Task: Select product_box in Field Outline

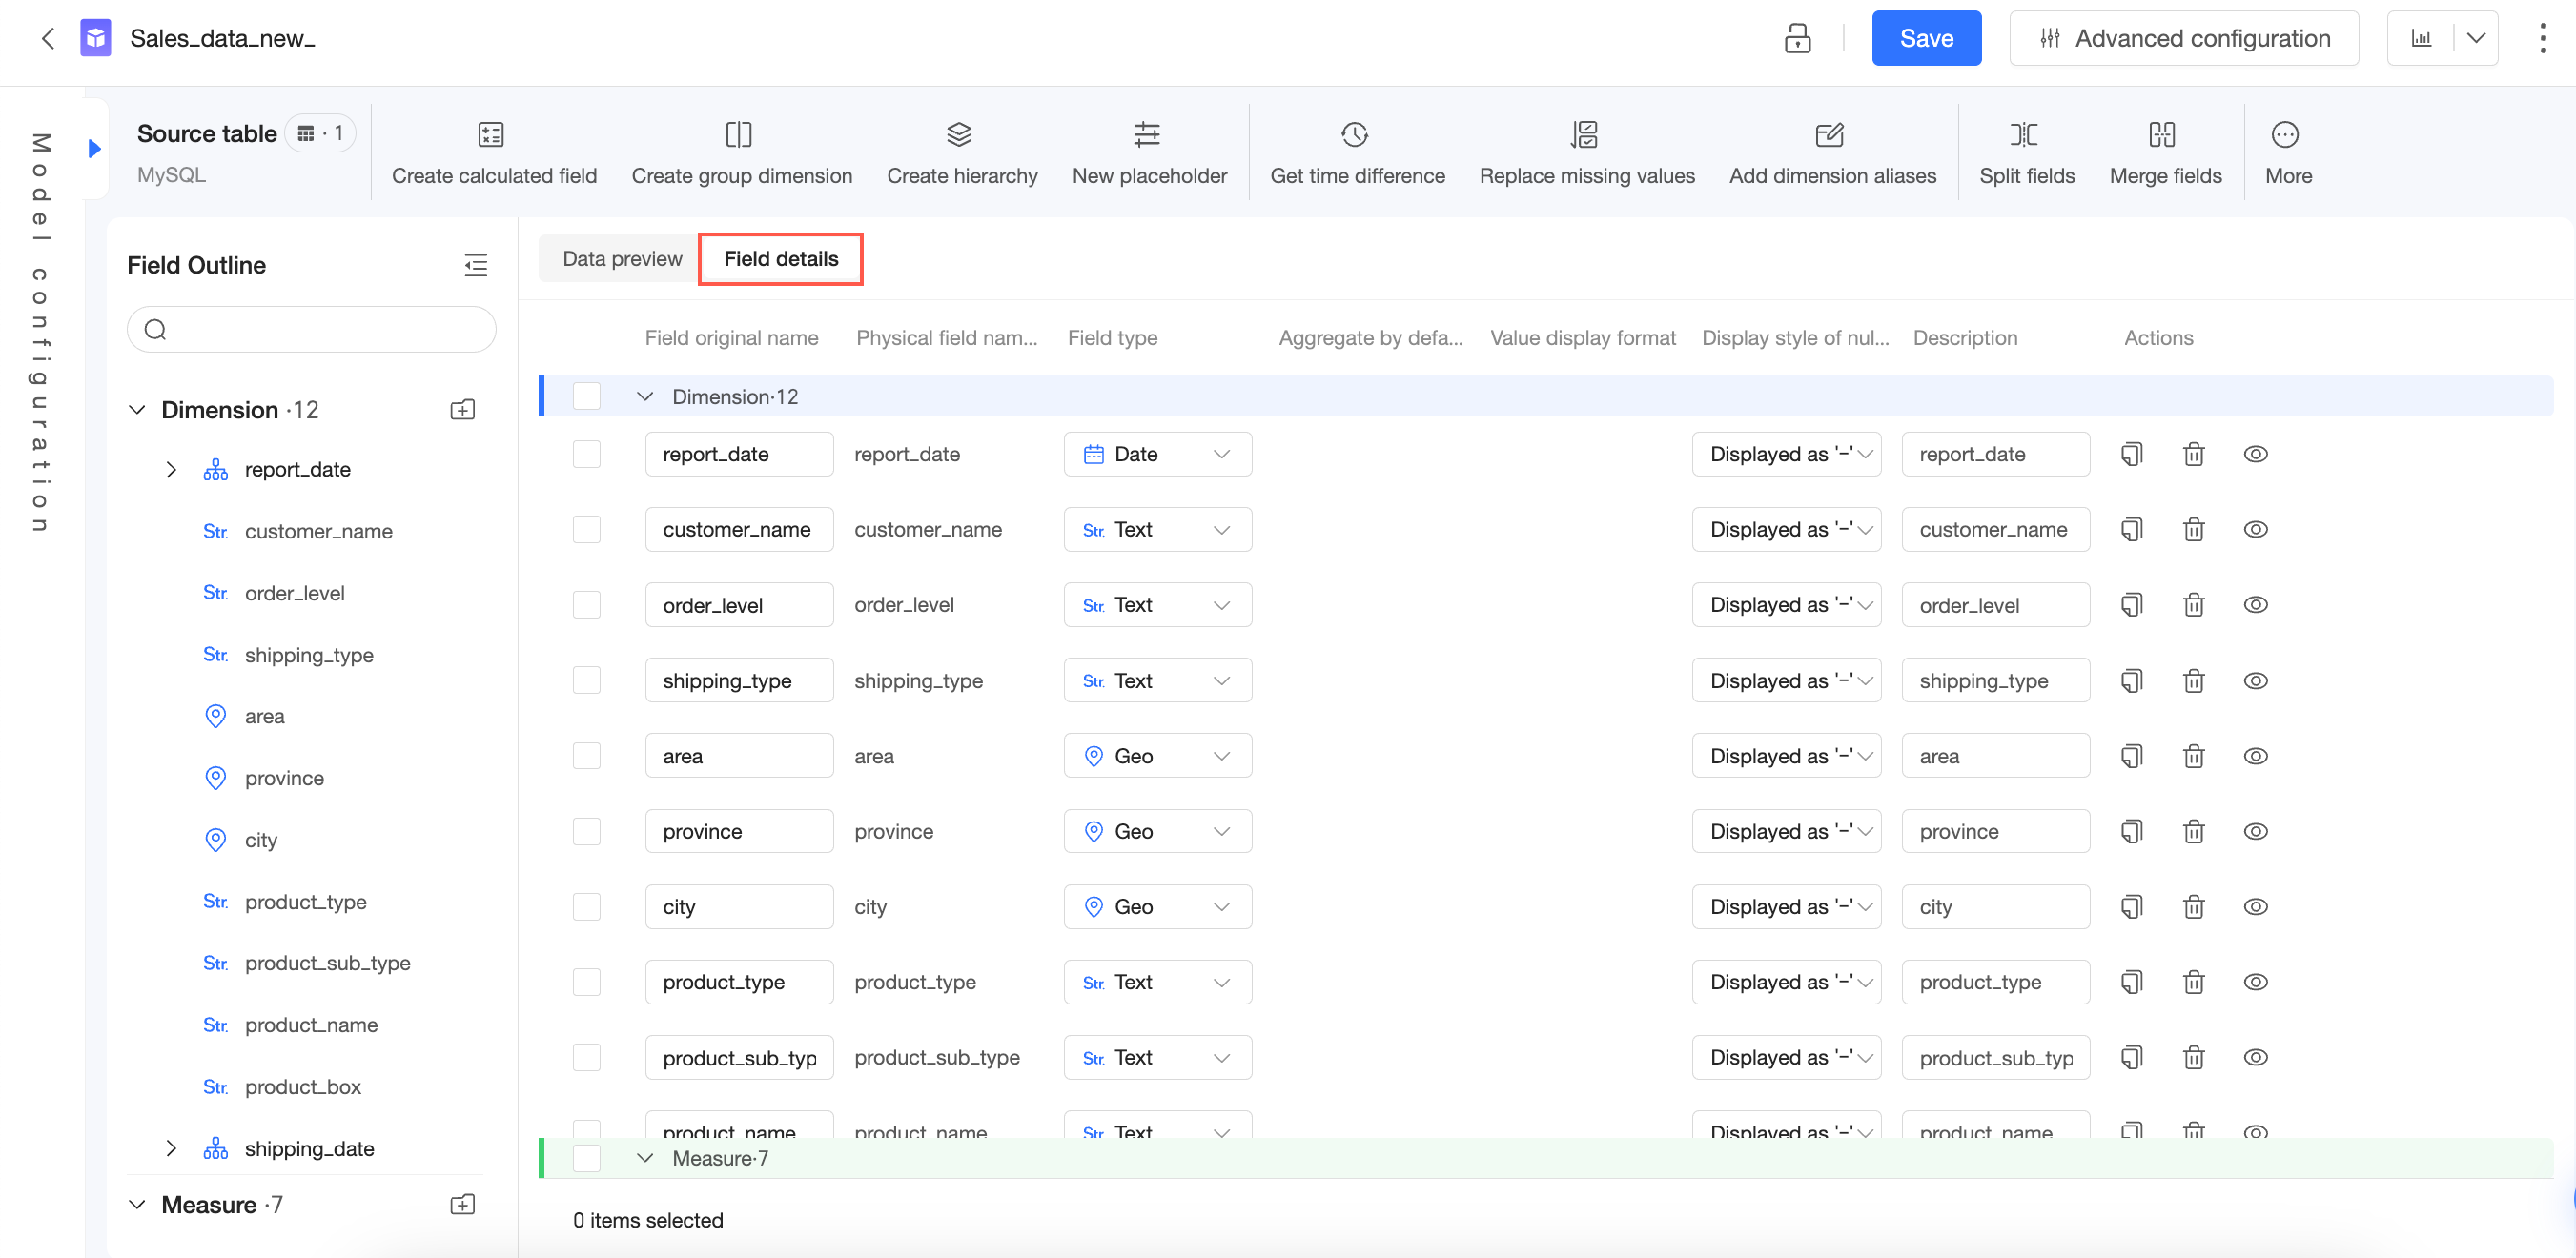Action: [302, 1086]
